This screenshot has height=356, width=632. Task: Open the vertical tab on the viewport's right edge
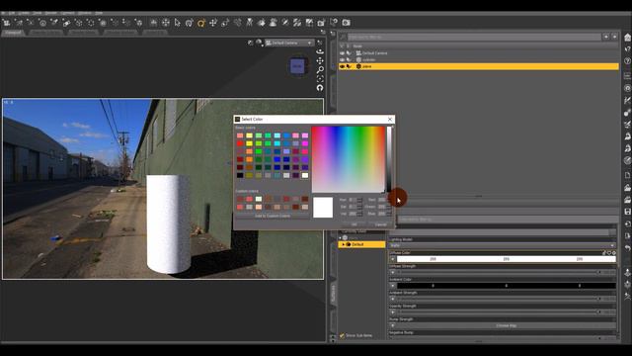point(333,294)
